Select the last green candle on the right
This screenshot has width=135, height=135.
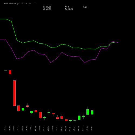(x=92, y=112)
